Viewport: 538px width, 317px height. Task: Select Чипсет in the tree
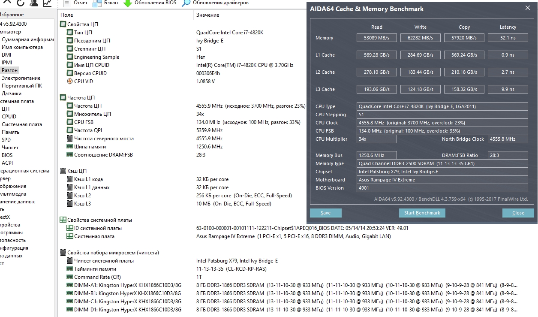(10, 148)
